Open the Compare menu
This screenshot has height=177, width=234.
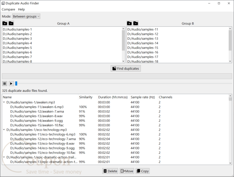pyautogui.click(x=8, y=9)
